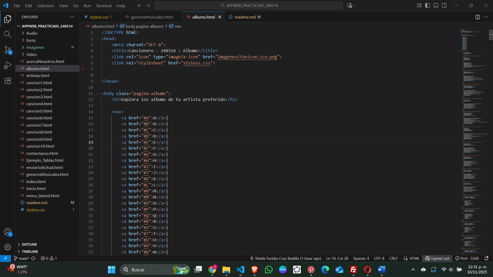Open the Terminal menu
This screenshot has width=493, height=277.
point(104,6)
